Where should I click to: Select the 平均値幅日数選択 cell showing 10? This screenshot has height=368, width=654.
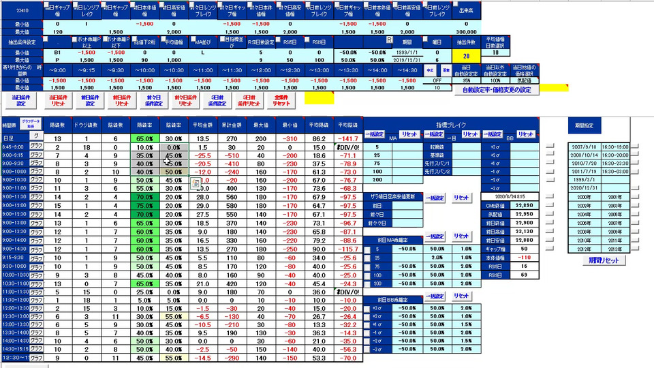click(495, 52)
